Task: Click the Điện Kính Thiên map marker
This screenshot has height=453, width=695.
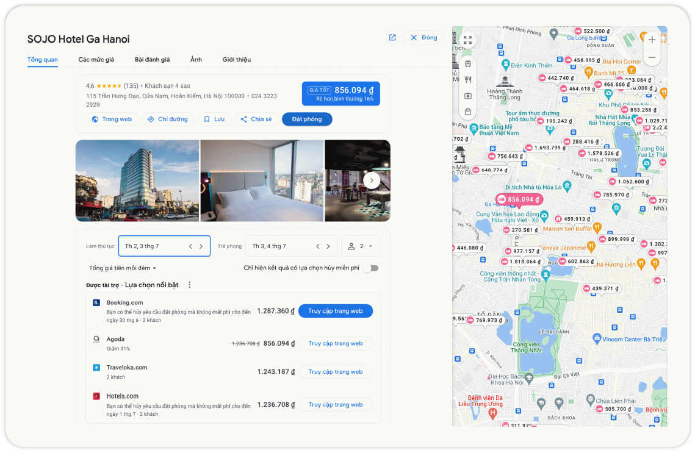Action: [505, 65]
